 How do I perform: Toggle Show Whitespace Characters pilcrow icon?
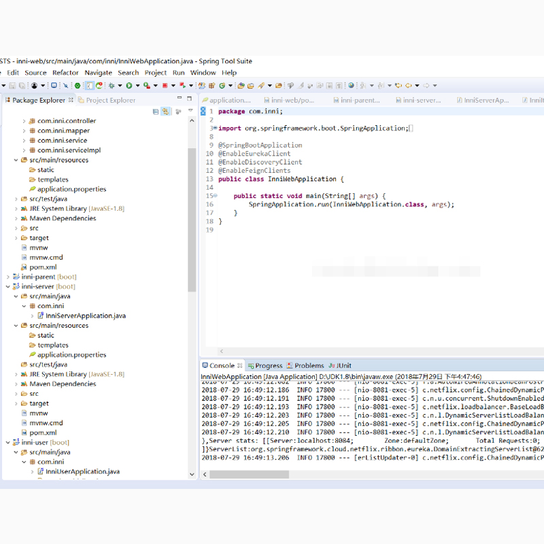point(339,86)
